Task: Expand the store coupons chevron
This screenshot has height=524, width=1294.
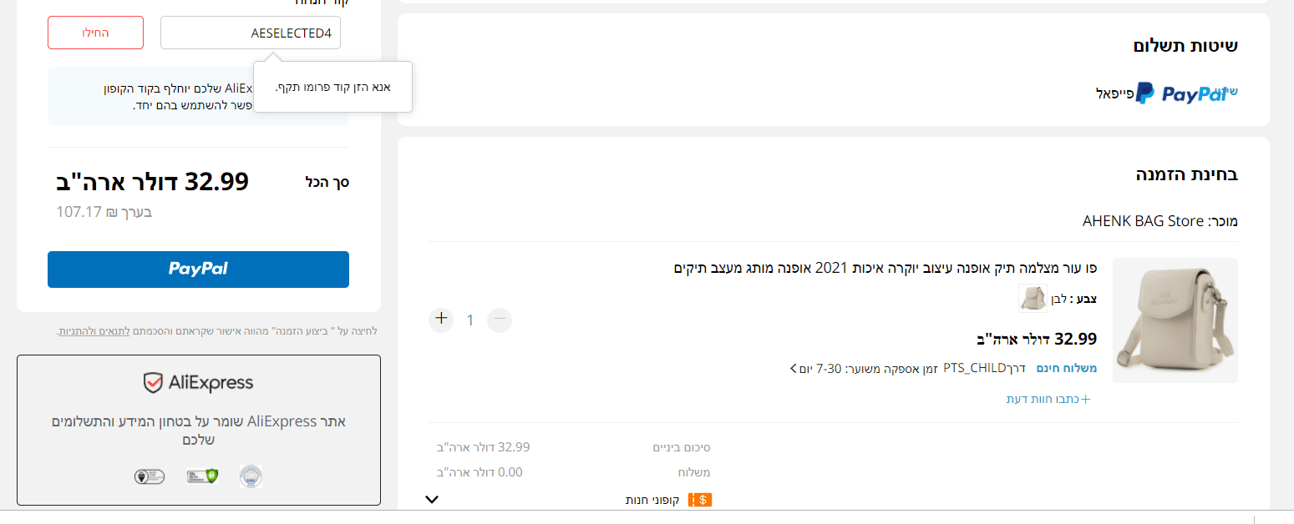Action: pyautogui.click(x=432, y=500)
